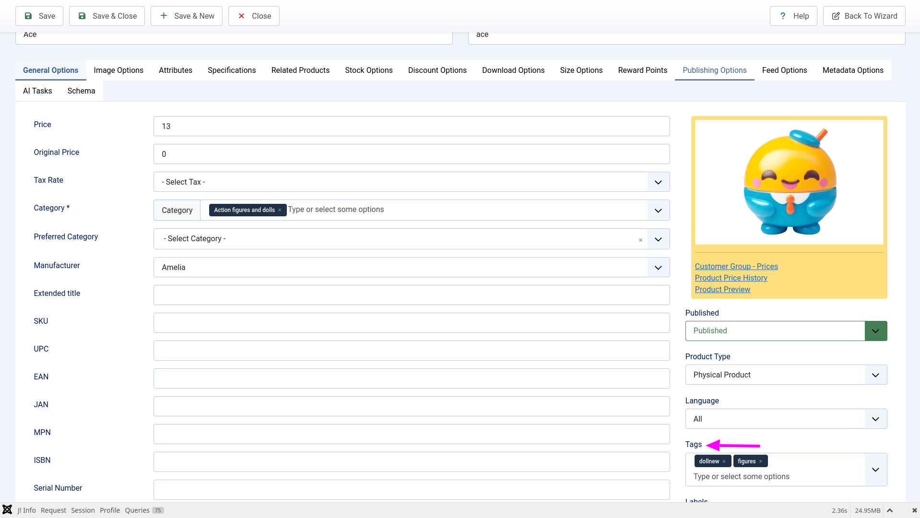Remove 'Action figures and dolls' category chip
Screen dimensions: 920x518
pyautogui.click(x=280, y=210)
